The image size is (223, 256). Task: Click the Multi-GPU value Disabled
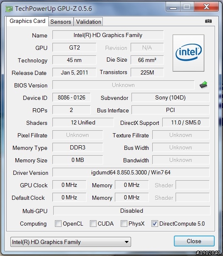pyautogui.click(x=131, y=211)
